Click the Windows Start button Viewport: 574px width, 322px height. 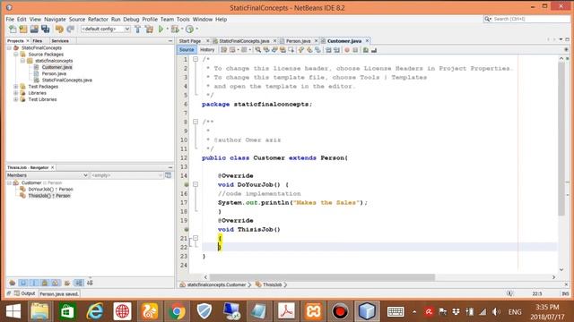[13, 311]
